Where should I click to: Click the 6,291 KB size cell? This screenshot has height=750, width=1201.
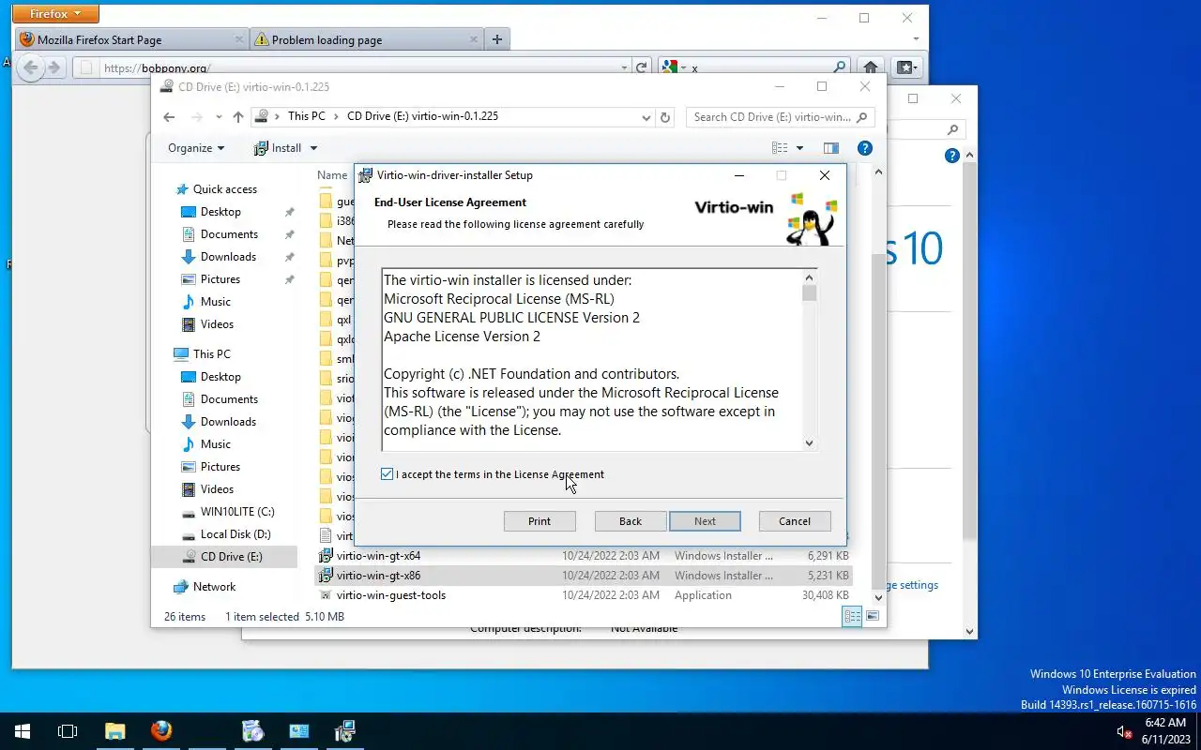click(x=829, y=556)
